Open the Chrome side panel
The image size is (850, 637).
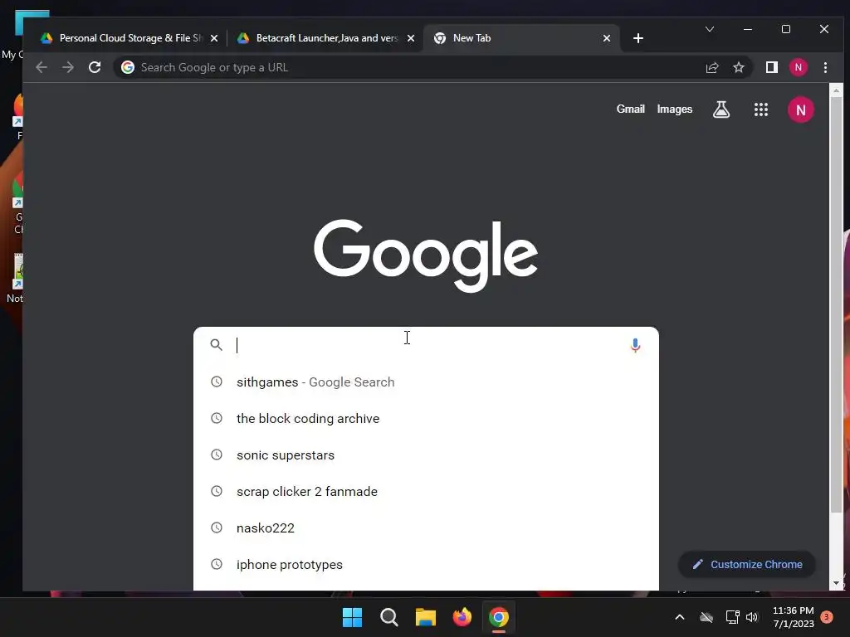point(771,67)
